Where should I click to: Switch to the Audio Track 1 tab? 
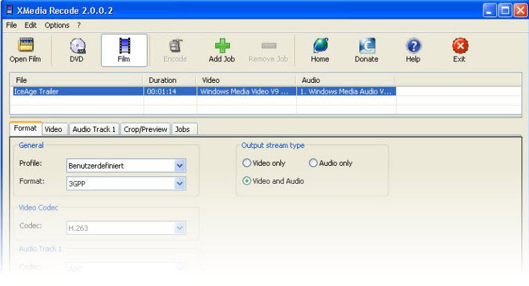coord(93,129)
